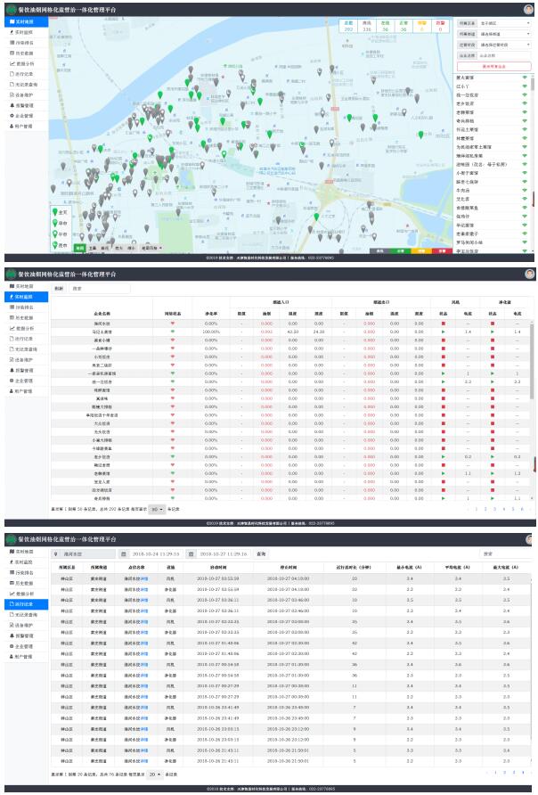The width and height of the screenshot is (538, 795).
Task: Select 实时地图 in the map page sidebar
Action: 23,20
